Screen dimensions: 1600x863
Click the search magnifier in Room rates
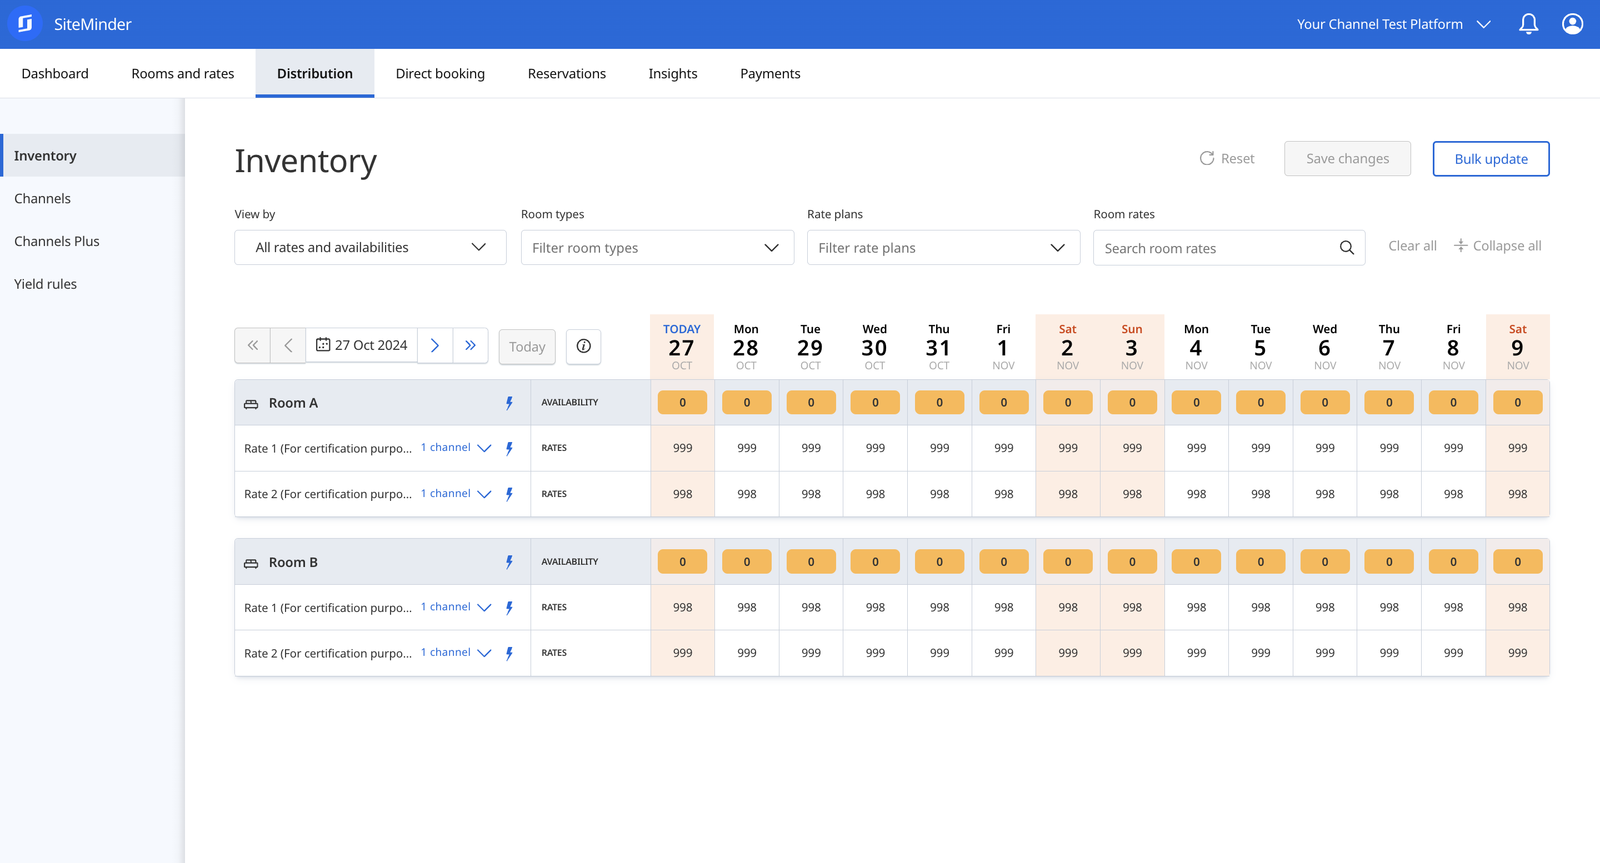point(1347,248)
